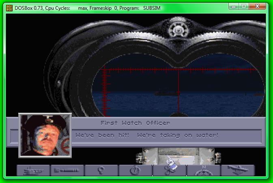Viewport: 273px width, 183px height.
Task: Click the binocular focus wheel knob
Action: [x=178, y=30]
